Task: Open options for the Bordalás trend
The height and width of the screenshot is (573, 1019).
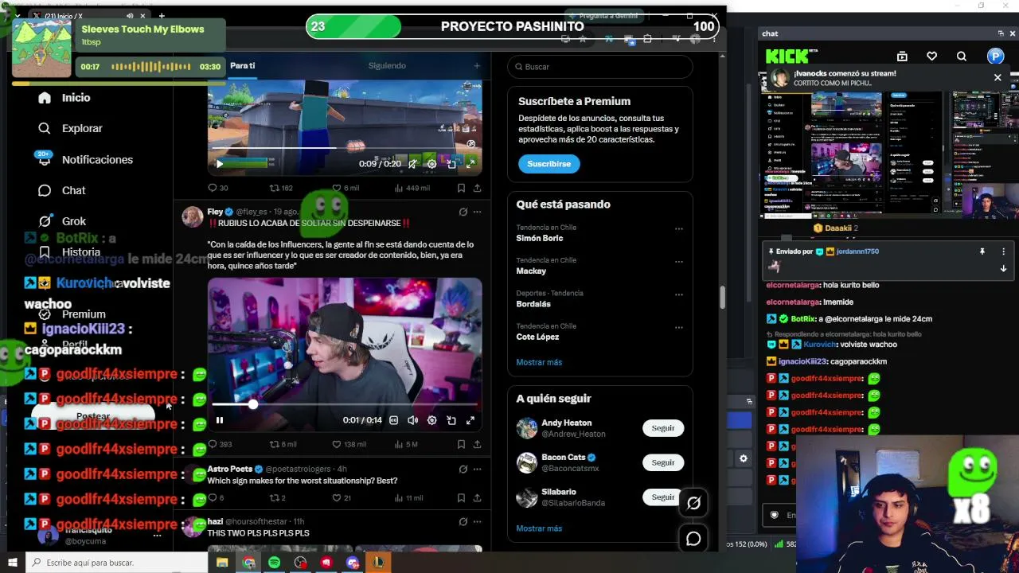Action: [x=679, y=294]
